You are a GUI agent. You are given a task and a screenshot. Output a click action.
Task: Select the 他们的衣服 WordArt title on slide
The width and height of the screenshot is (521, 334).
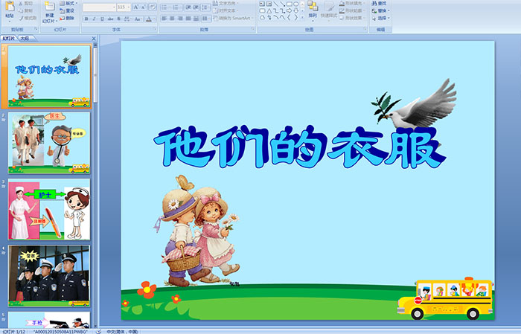300,147
